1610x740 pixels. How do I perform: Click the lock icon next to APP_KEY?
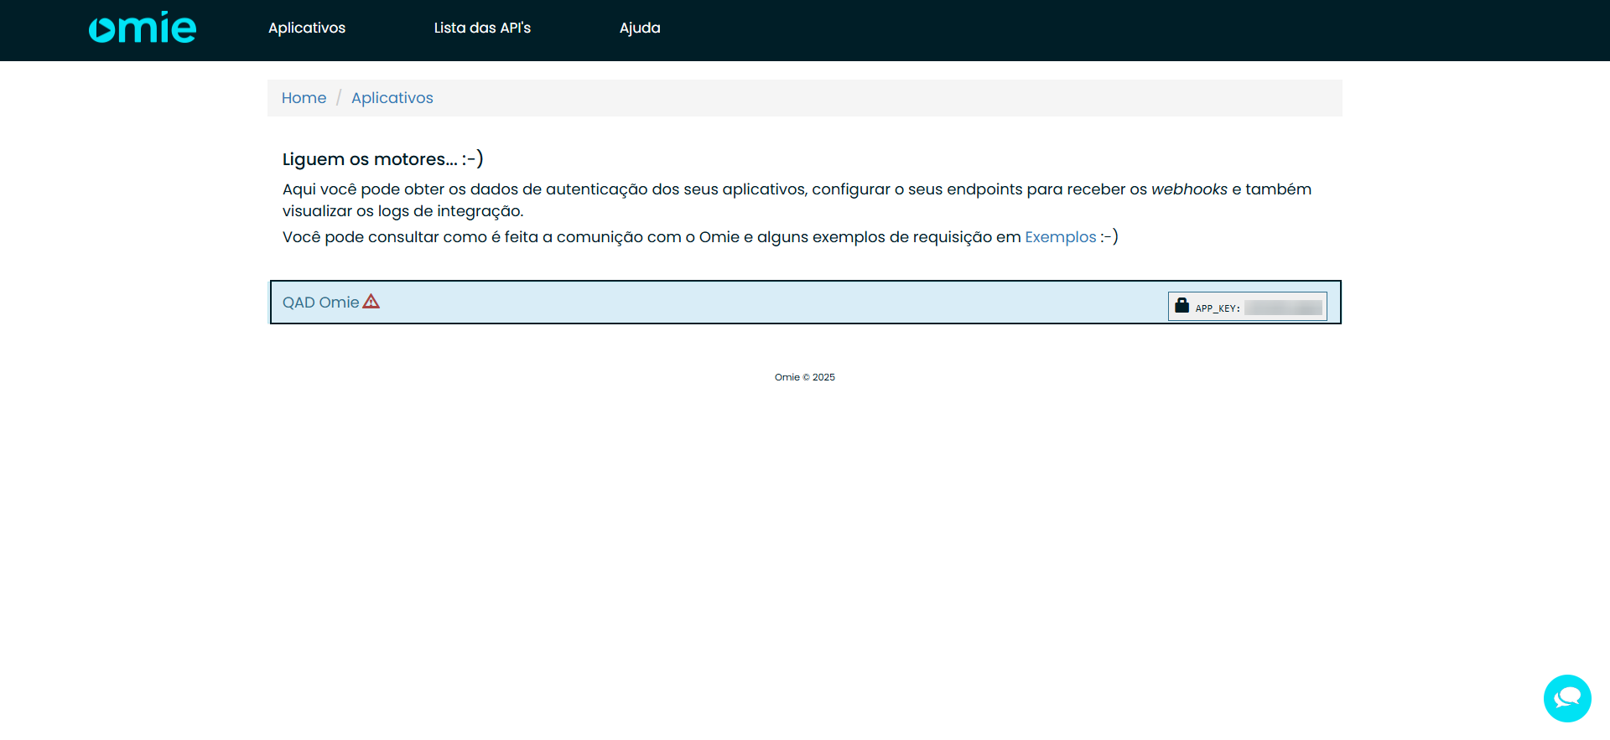click(x=1182, y=305)
